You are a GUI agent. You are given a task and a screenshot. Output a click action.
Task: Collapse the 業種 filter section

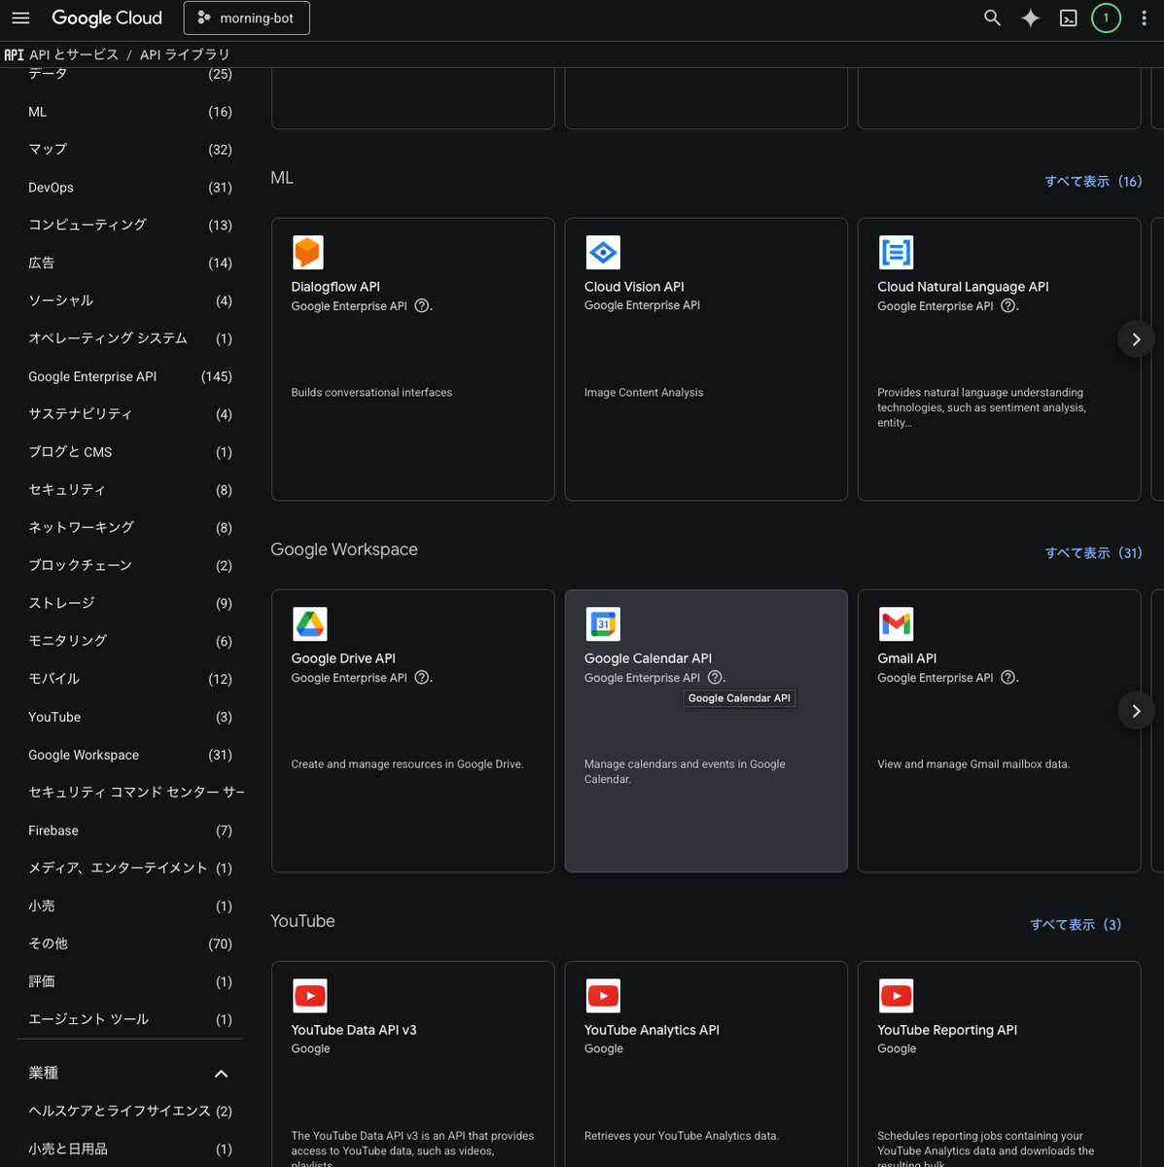(221, 1074)
